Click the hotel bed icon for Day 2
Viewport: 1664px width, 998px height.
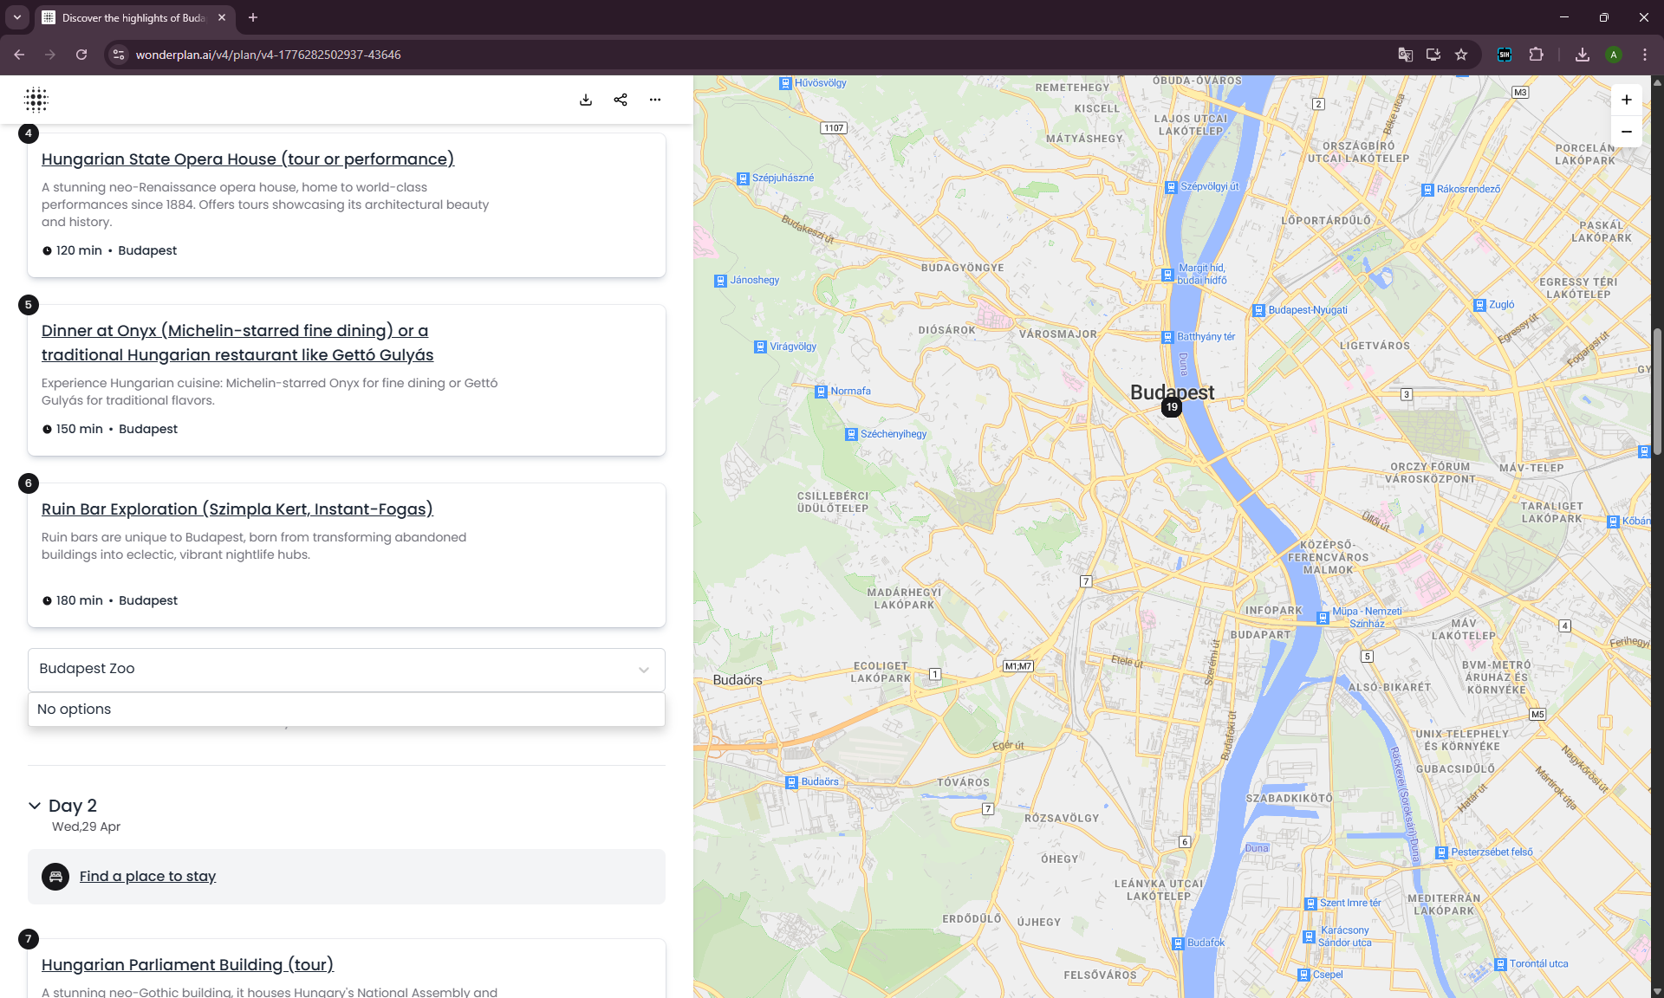tap(55, 877)
